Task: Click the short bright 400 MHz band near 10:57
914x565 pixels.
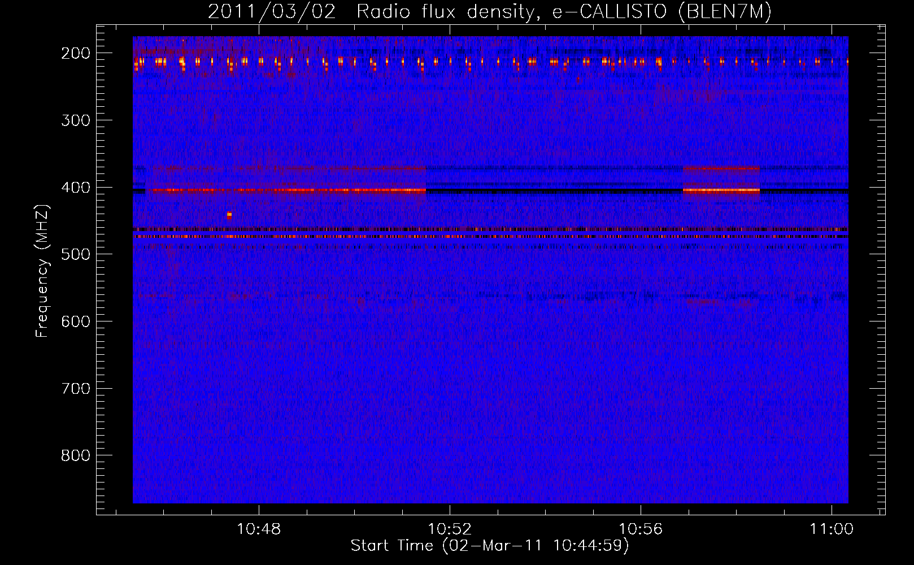Action: click(721, 190)
